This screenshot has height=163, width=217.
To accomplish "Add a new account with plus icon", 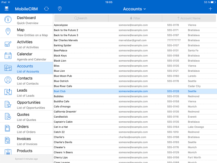I will (x=210, y=9).
